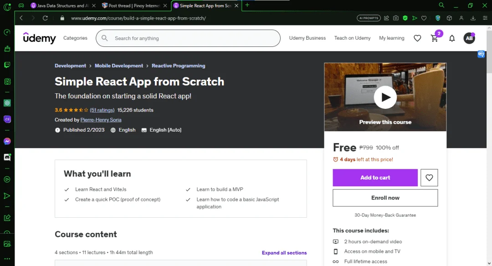Open instructor Pierre-Henry Soria's profile
The width and height of the screenshot is (492, 266).
101,120
